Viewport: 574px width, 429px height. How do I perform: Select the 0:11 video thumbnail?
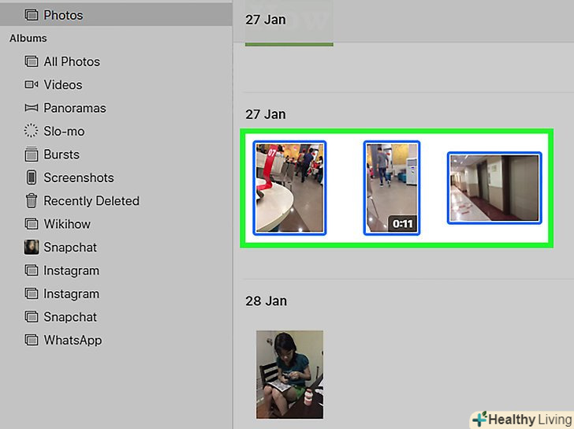pos(392,188)
